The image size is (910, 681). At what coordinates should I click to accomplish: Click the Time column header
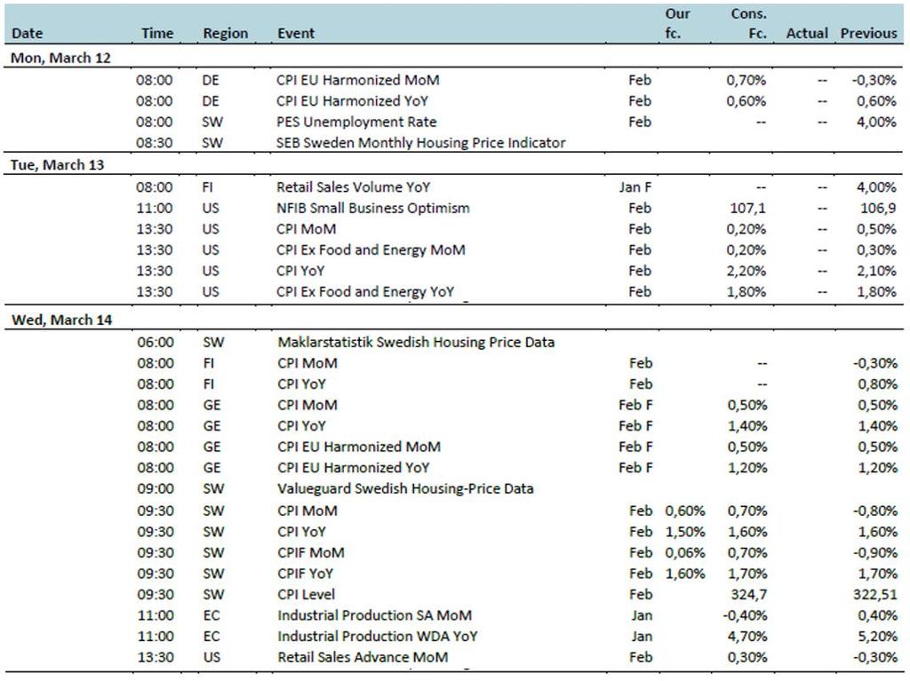[156, 34]
